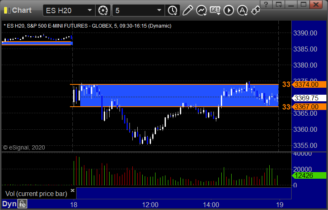Select the drawing pencil tool

(x=188, y=10)
